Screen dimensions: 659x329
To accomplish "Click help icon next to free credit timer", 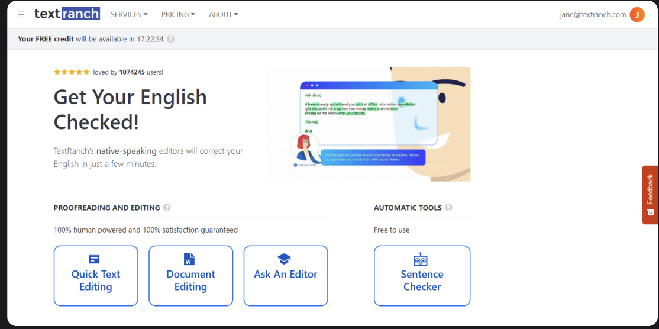I will (170, 39).
